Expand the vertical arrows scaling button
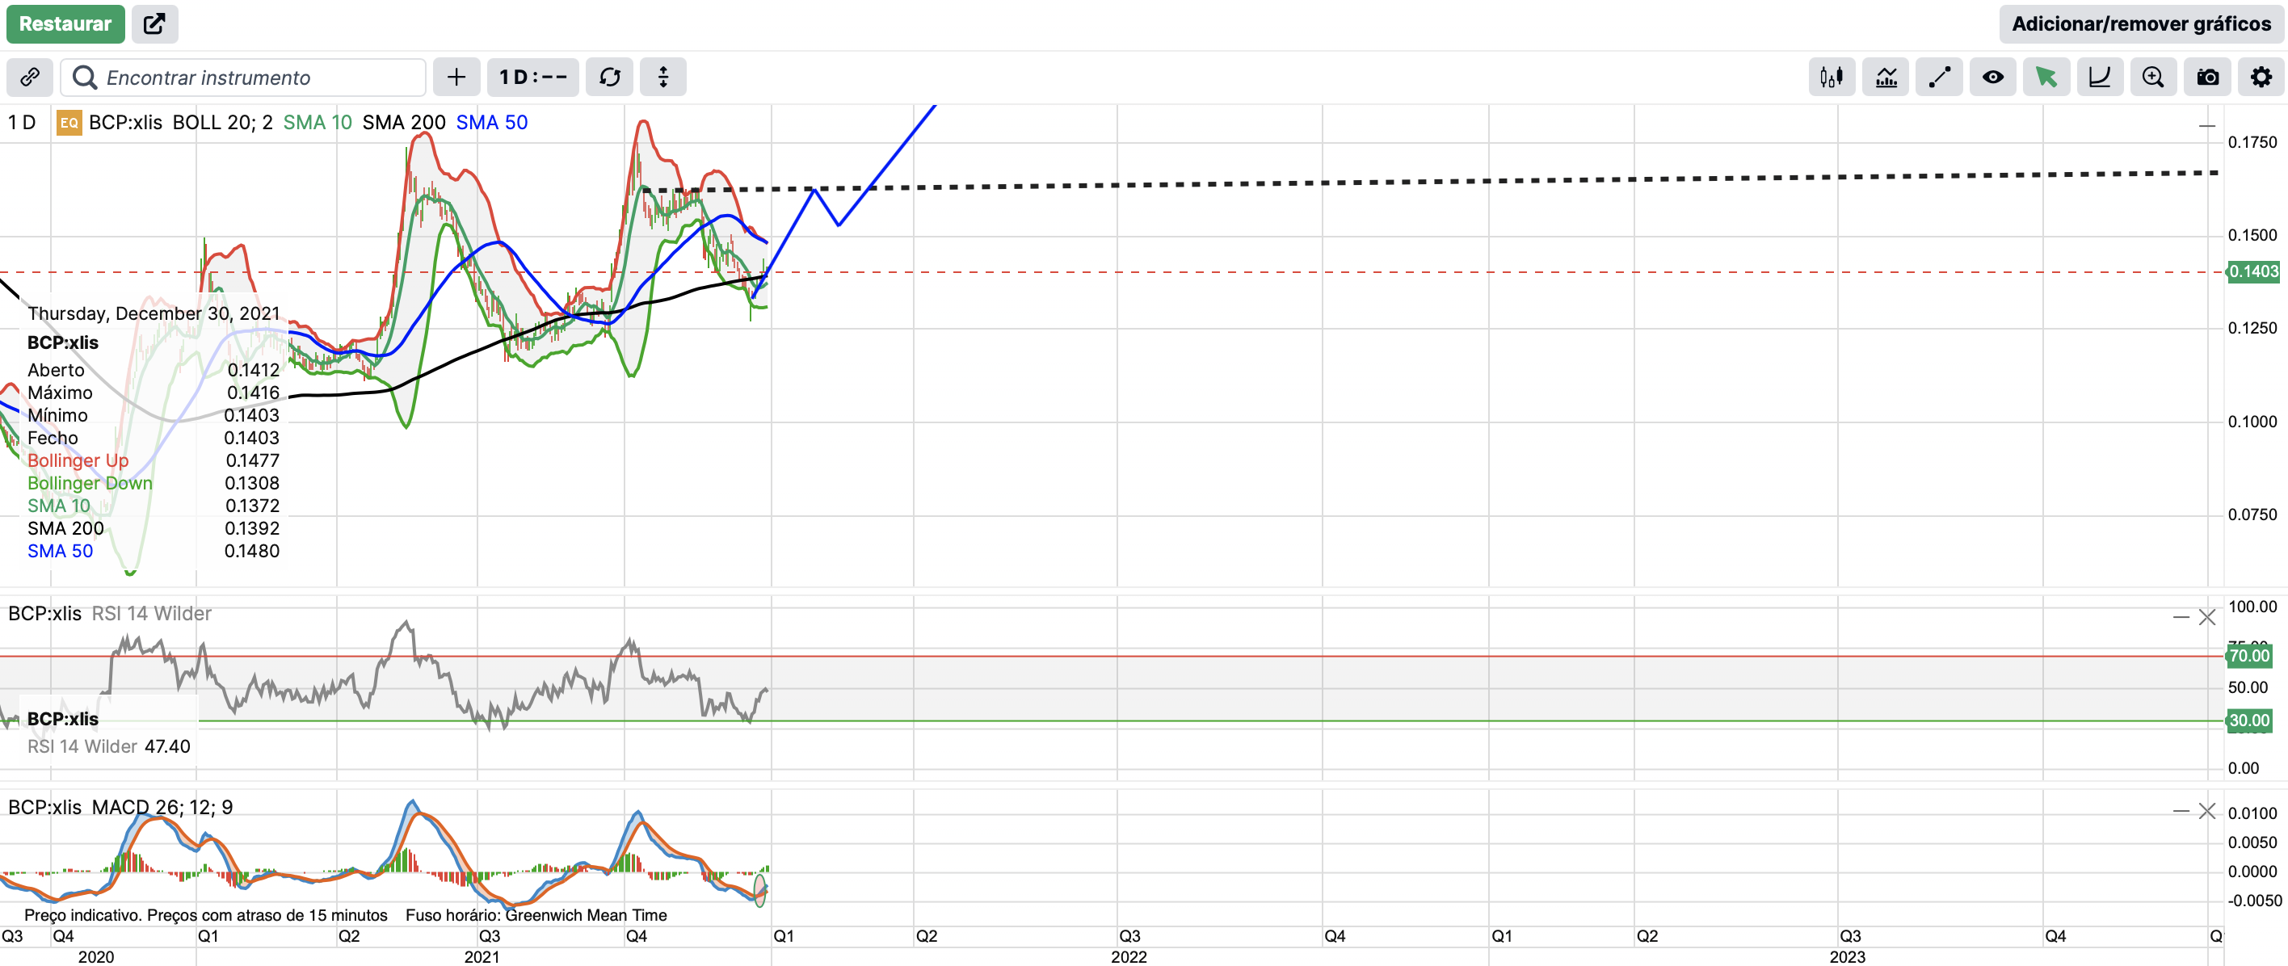 [x=662, y=78]
